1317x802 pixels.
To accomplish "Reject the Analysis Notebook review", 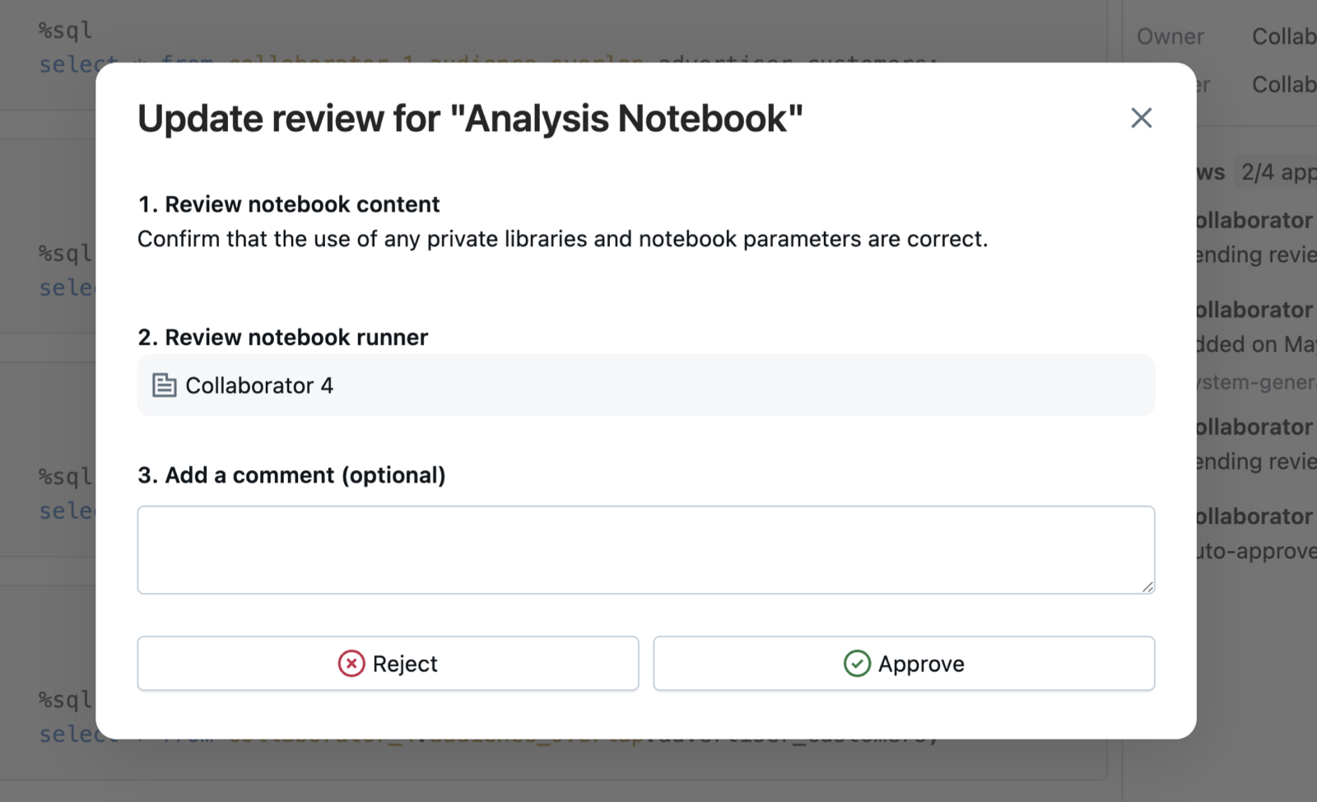I will click(388, 664).
